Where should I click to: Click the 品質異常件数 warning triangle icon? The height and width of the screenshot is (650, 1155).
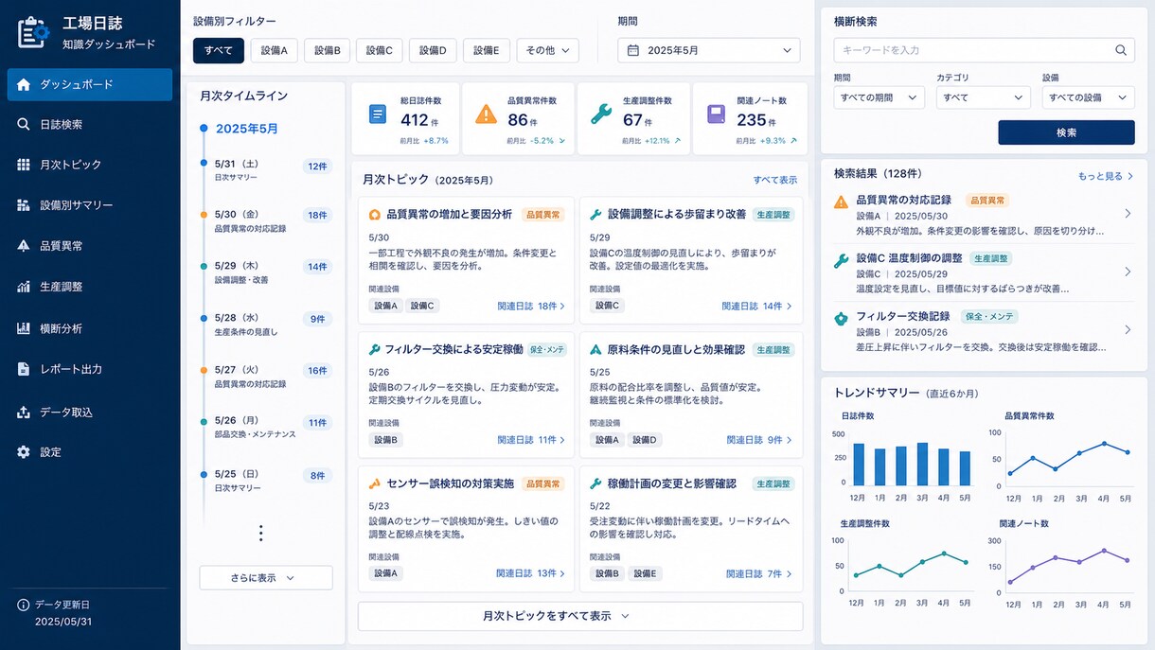click(x=486, y=114)
